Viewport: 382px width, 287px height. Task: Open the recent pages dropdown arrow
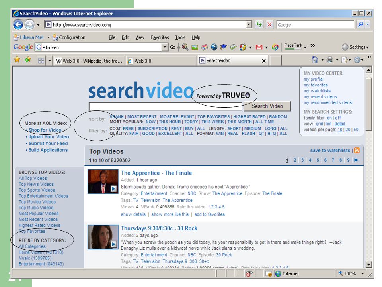tap(38, 25)
